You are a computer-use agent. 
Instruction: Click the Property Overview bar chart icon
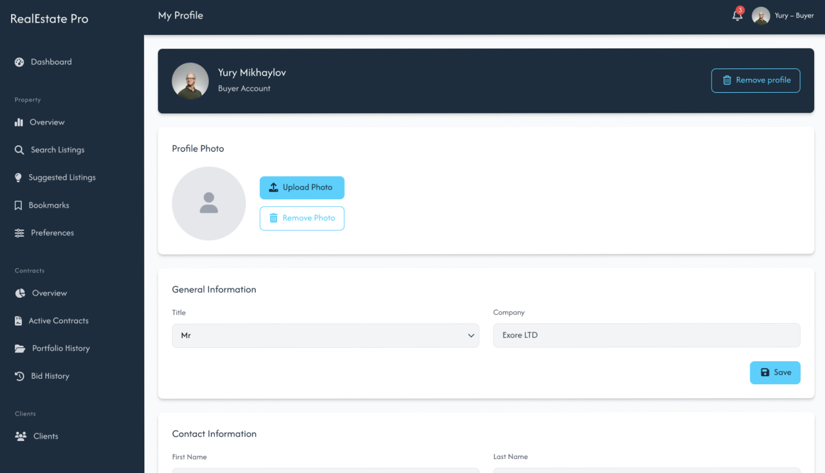pos(19,122)
